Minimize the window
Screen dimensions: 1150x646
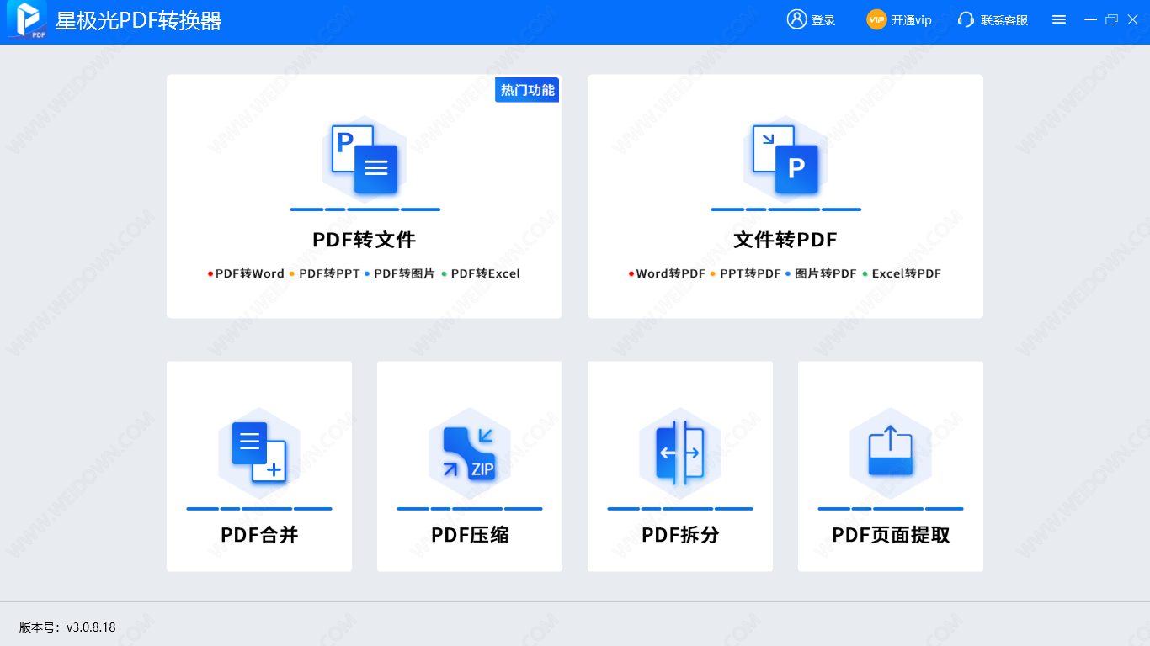[x=1090, y=19]
